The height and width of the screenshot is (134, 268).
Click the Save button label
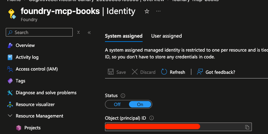pos(121,72)
